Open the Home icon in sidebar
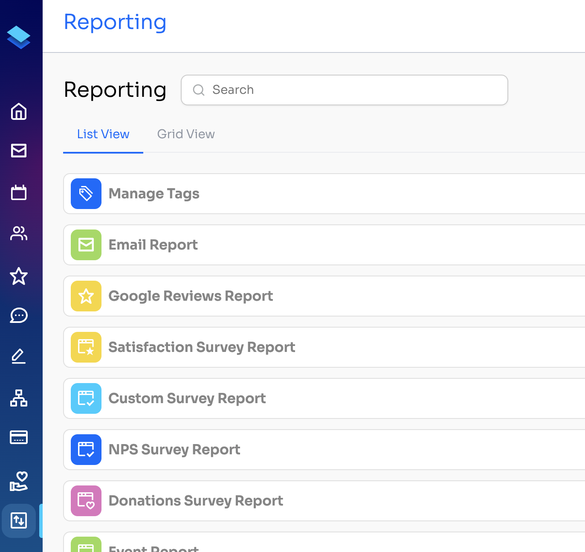The image size is (585, 552). coord(19,111)
